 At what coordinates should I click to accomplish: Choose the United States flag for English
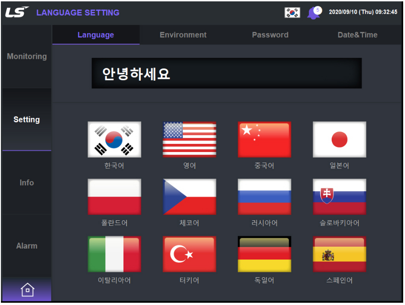click(x=190, y=140)
